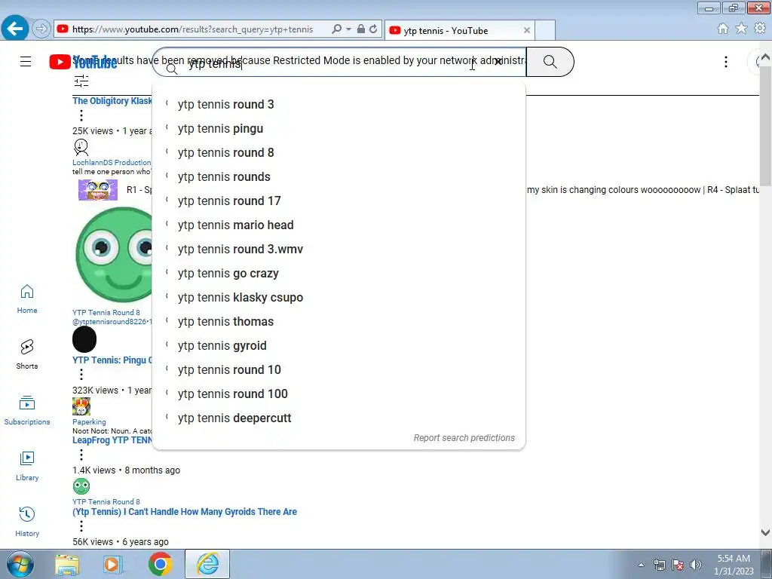The image size is (772, 579).
Task: Open the media player taskbar icon
Action: click(112, 565)
